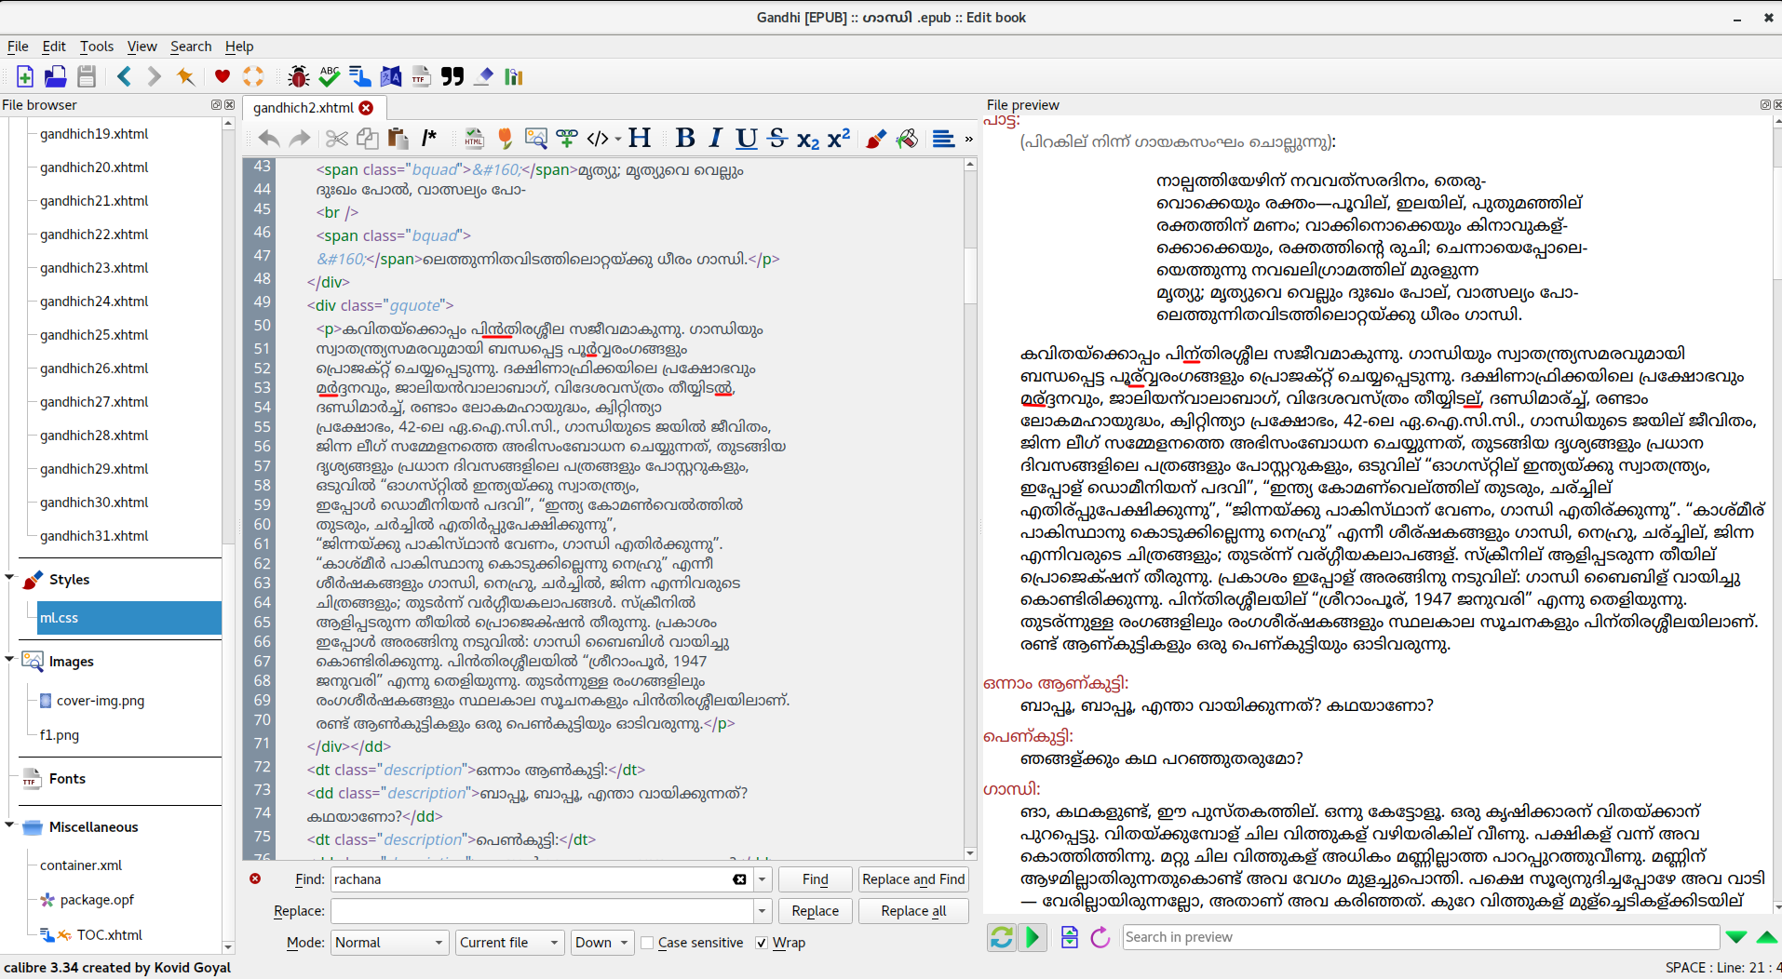The width and height of the screenshot is (1782, 979).
Task: Open the Search menu
Action: pyautogui.click(x=191, y=47)
